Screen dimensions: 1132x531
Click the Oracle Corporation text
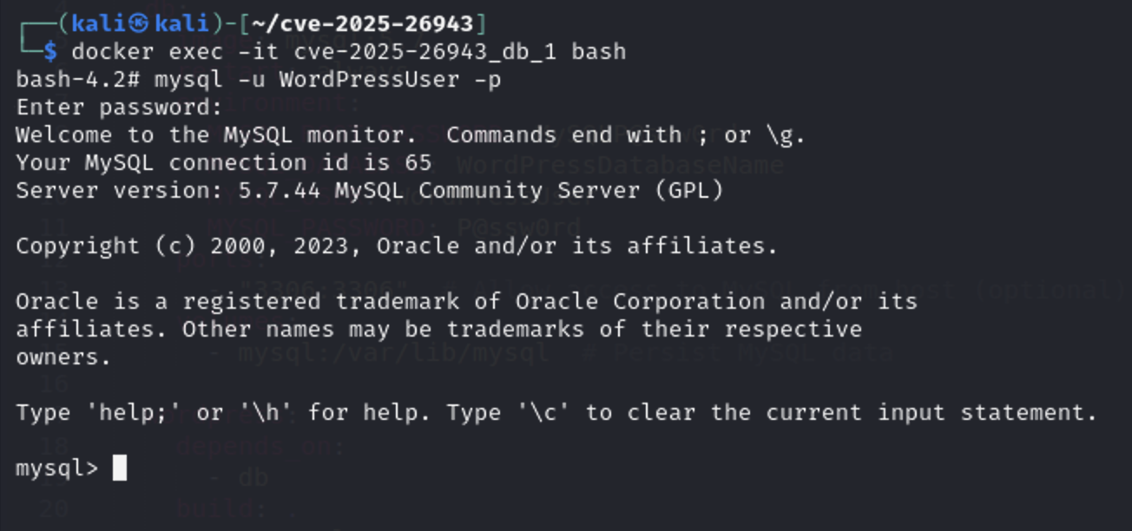click(x=641, y=302)
